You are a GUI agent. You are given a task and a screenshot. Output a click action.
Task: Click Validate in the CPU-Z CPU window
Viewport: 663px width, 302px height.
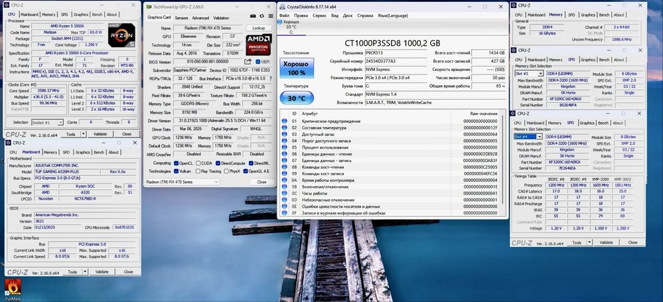(x=100, y=134)
